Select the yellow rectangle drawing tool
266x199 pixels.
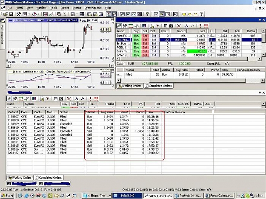pyautogui.click(x=184, y=14)
